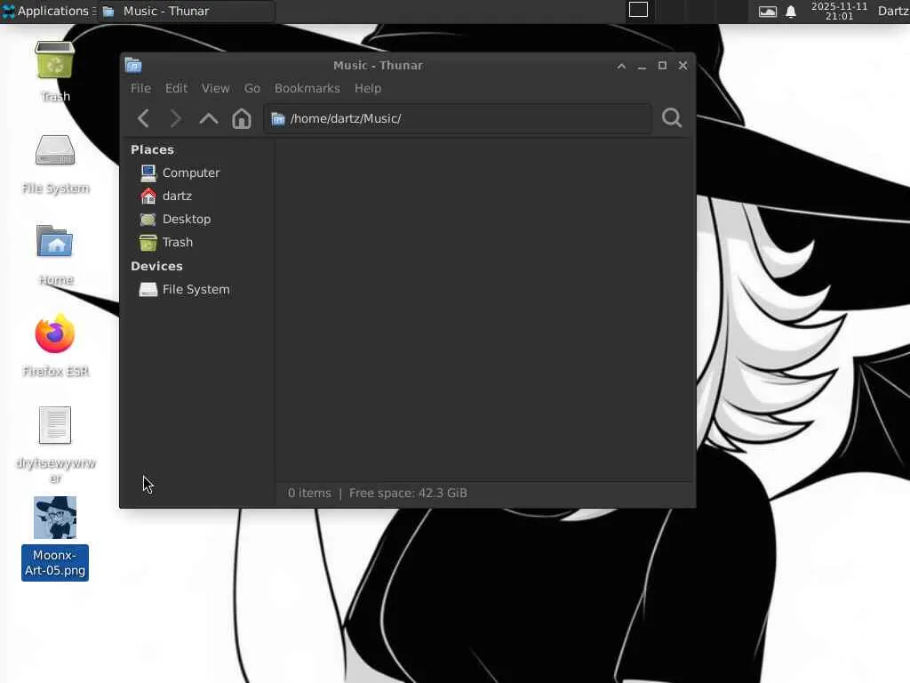Open the View menu
Screen dimensions: 910x683
215,88
